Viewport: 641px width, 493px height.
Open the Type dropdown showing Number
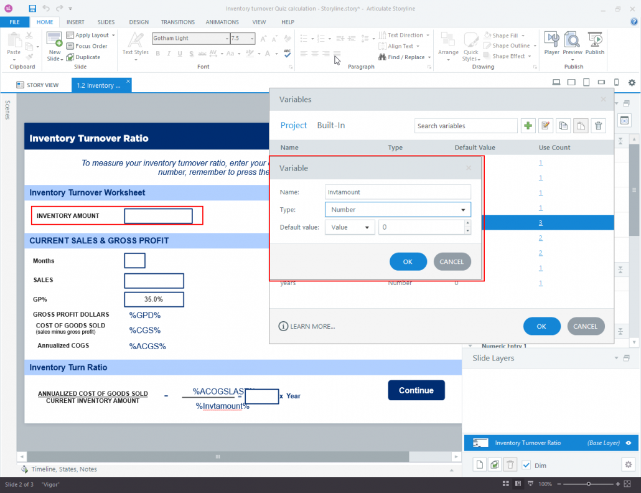pos(464,210)
